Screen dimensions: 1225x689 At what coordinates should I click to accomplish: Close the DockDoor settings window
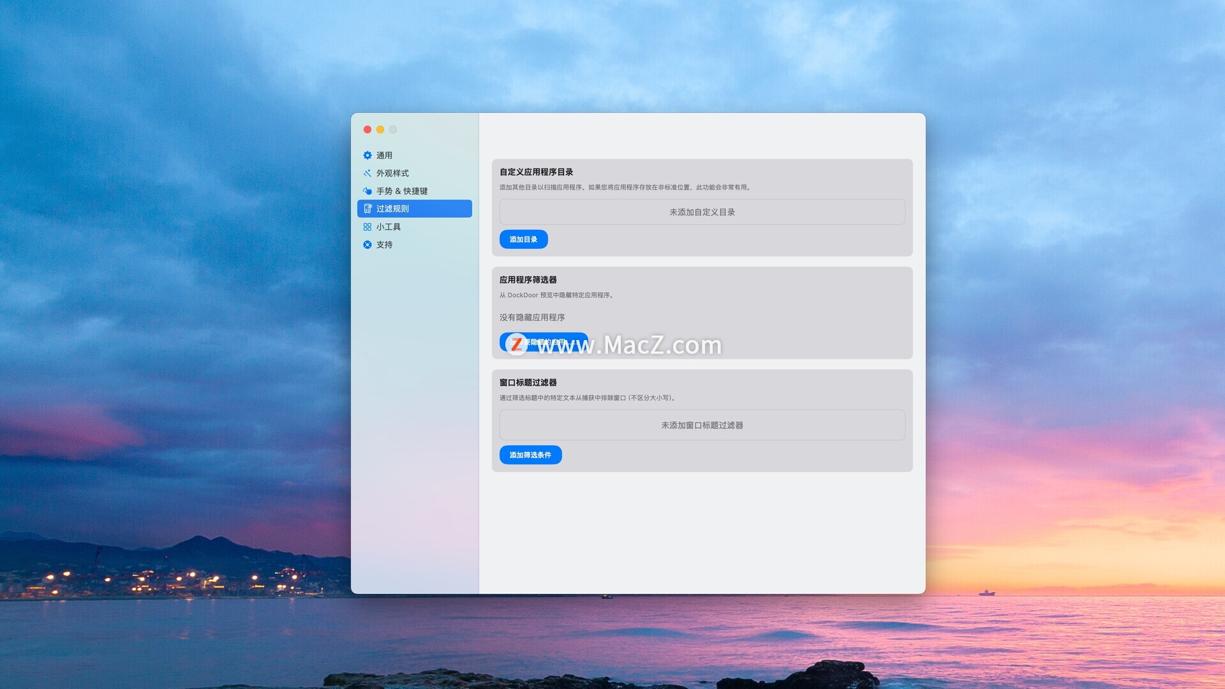(367, 130)
